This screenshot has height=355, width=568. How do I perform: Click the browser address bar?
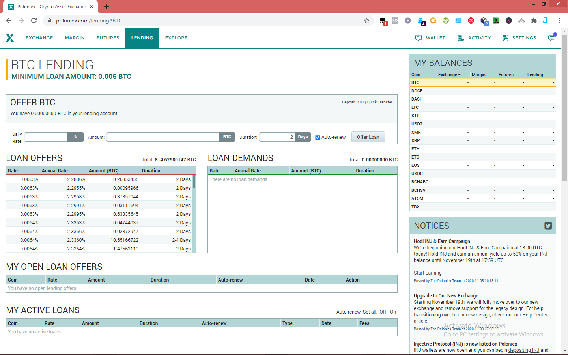(x=208, y=21)
